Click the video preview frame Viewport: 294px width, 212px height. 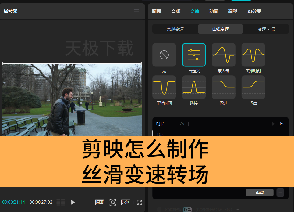pos(72,99)
